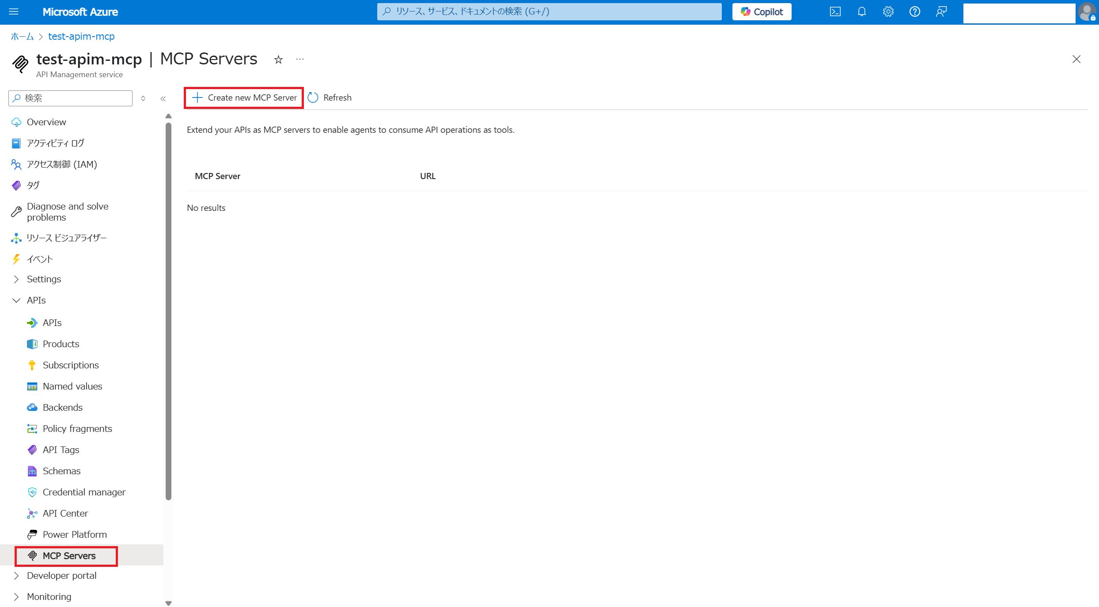Click the Policy fragments icon

pos(32,429)
